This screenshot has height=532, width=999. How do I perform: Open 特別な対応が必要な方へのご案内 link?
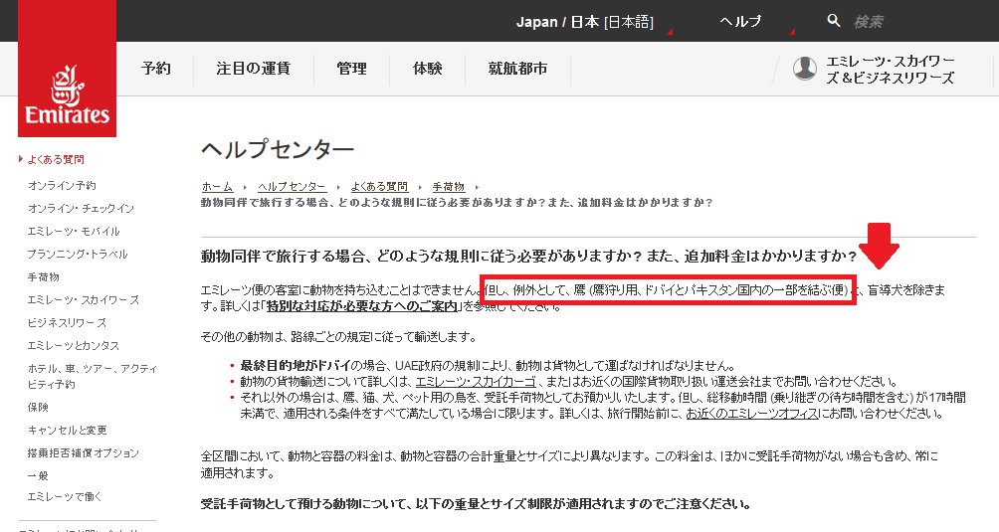click(x=362, y=306)
